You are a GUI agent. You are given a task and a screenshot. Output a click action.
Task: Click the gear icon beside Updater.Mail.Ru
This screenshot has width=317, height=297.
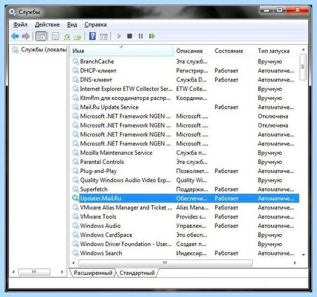(x=76, y=198)
